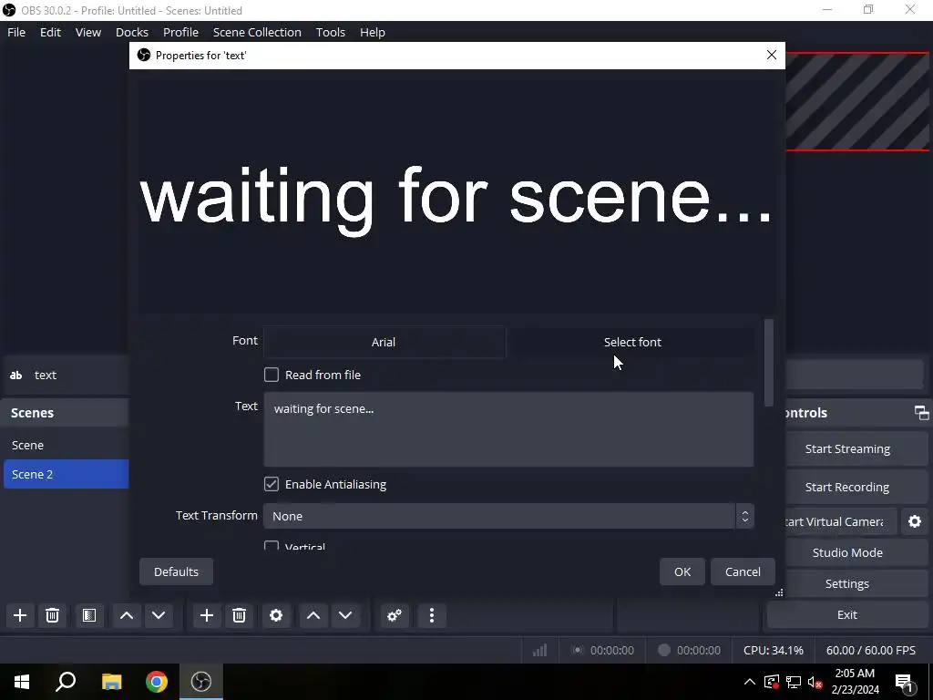The height and width of the screenshot is (700, 933).
Task: Click the text preview thumbnail
Action: pyautogui.click(x=457, y=196)
